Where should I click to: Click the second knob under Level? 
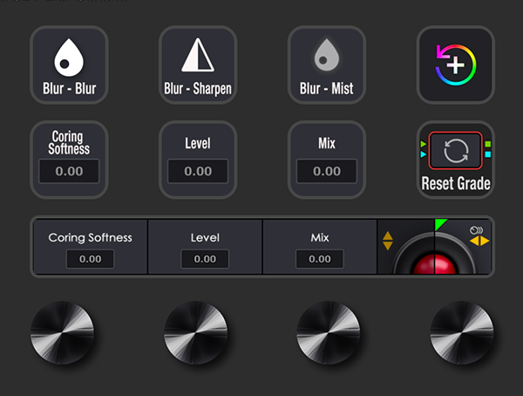click(195, 332)
